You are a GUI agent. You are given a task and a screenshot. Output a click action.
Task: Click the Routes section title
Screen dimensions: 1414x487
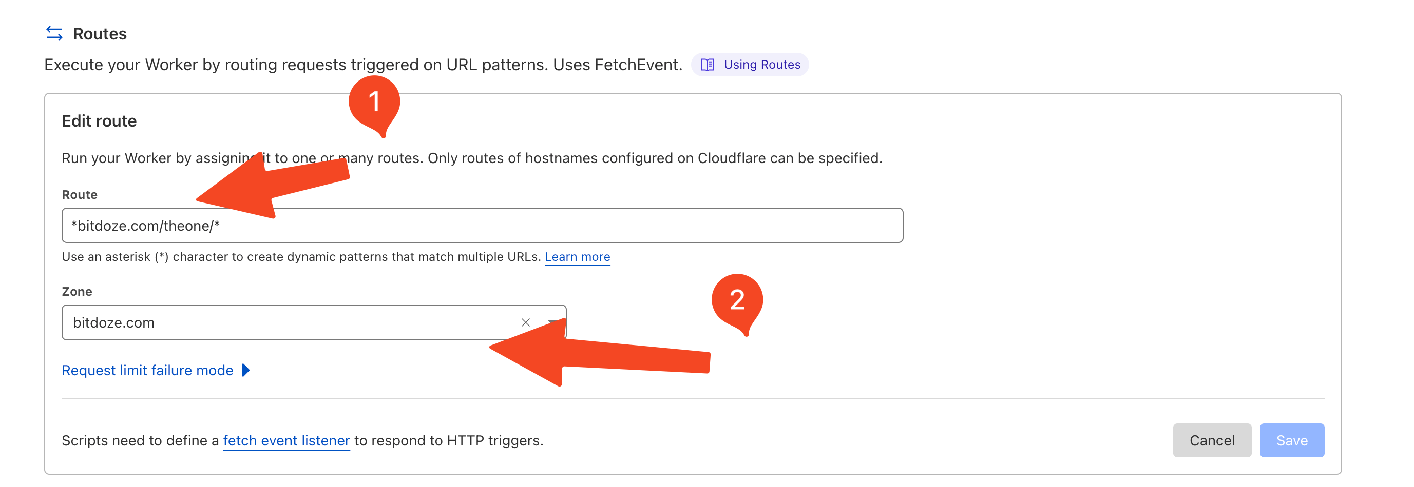100,33
